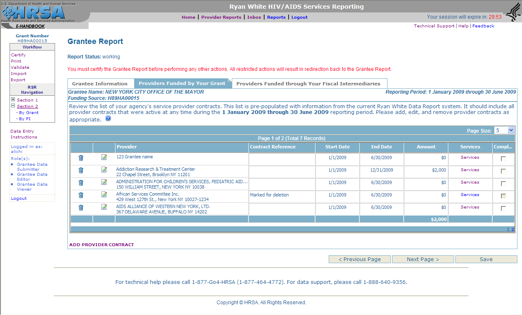Delete AIDS ALLIANCE OF WESTERN NEW YORK row
The height and width of the screenshot is (315, 522).
(81, 208)
